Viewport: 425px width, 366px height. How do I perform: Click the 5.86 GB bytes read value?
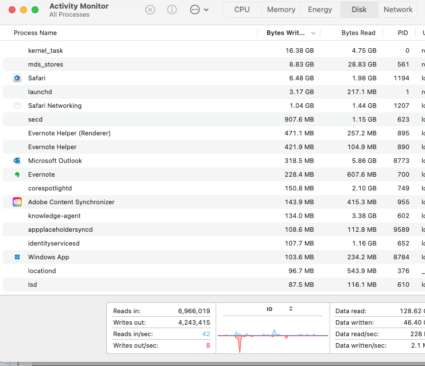(x=364, y=161)
